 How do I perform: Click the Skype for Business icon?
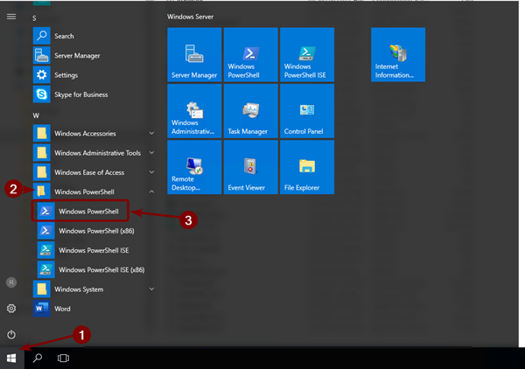tap(41, 94)
